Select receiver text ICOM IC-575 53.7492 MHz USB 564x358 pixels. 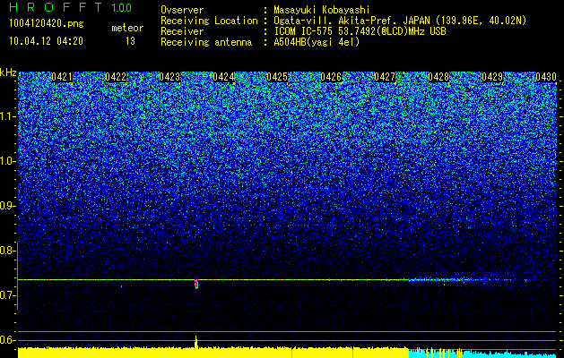[360, 31]
